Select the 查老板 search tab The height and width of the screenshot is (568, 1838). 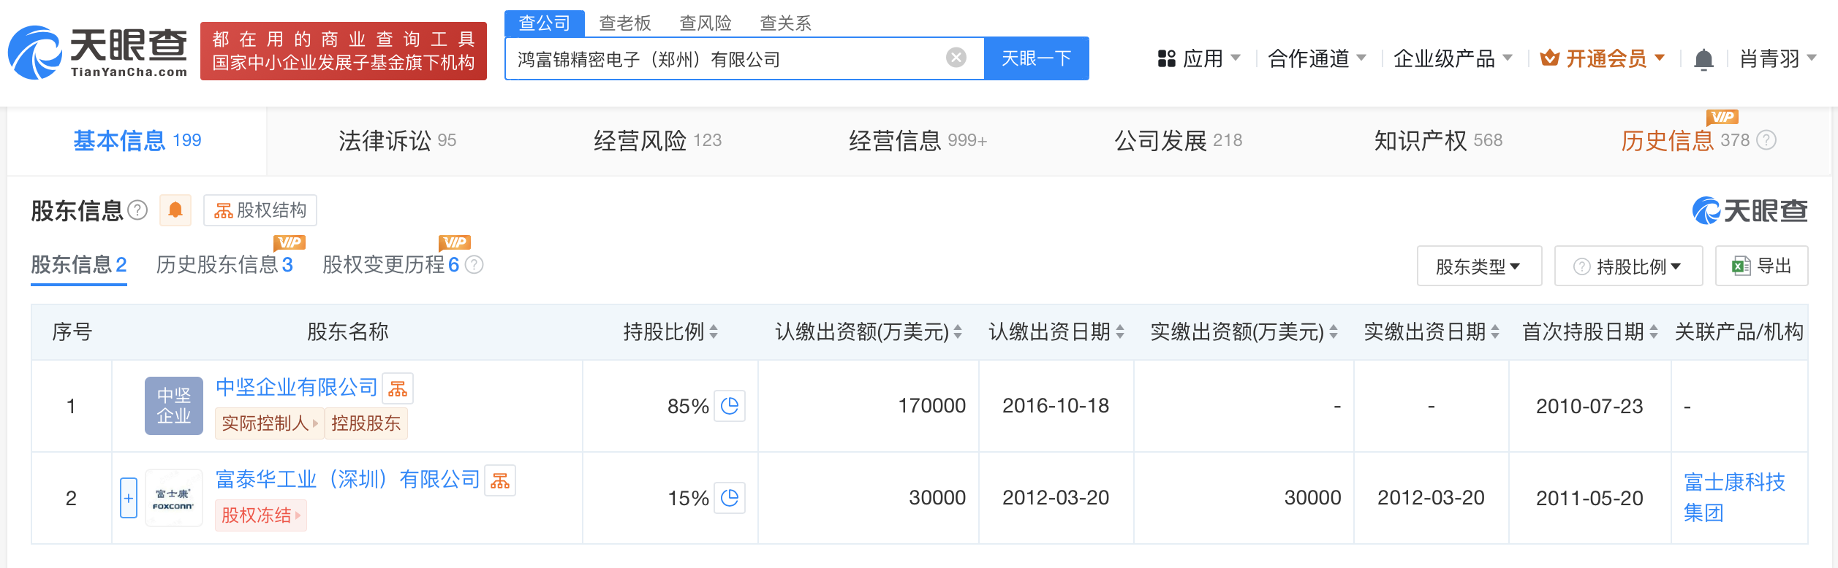[624, 23]
